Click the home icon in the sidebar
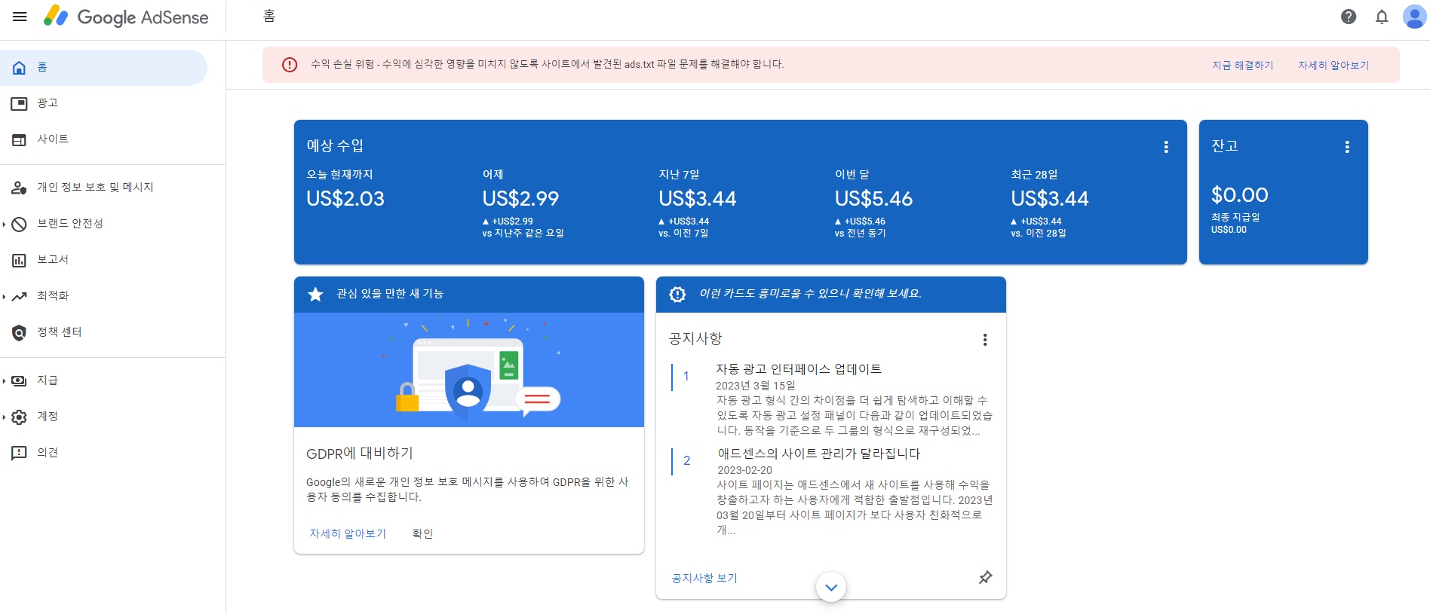The width and height of the screenshot is (1430, 614). pos(20,68)
